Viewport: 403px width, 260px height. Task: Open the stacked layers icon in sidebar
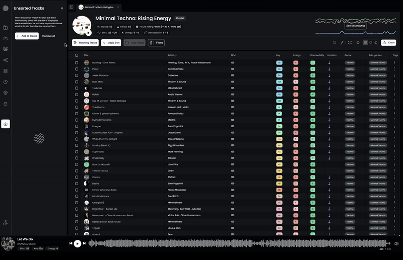(x=6, y=71)
